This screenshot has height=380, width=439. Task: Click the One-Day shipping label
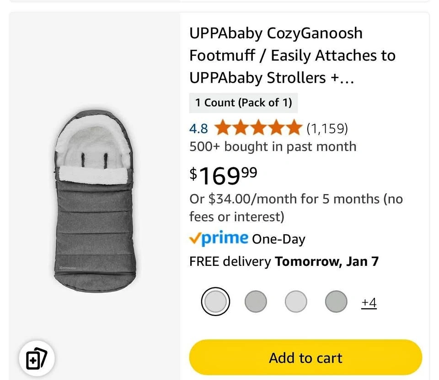pos(278,239)
